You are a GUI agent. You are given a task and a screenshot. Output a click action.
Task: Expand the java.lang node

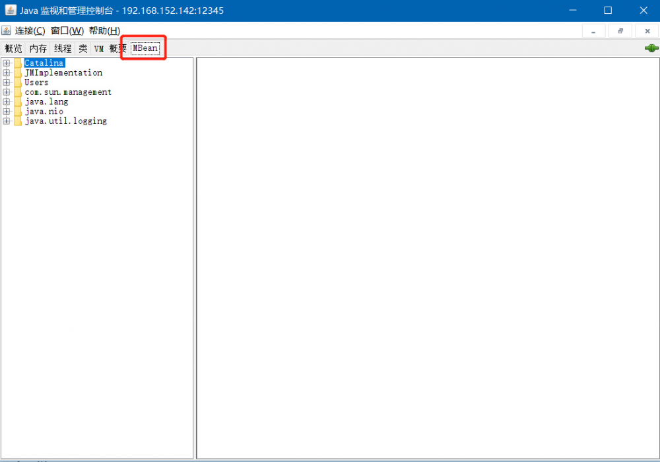pyautogui.click(x=6, y=101)
